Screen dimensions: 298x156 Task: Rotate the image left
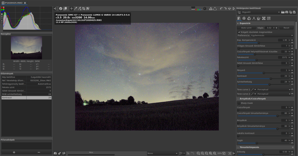tap(221, 8)
